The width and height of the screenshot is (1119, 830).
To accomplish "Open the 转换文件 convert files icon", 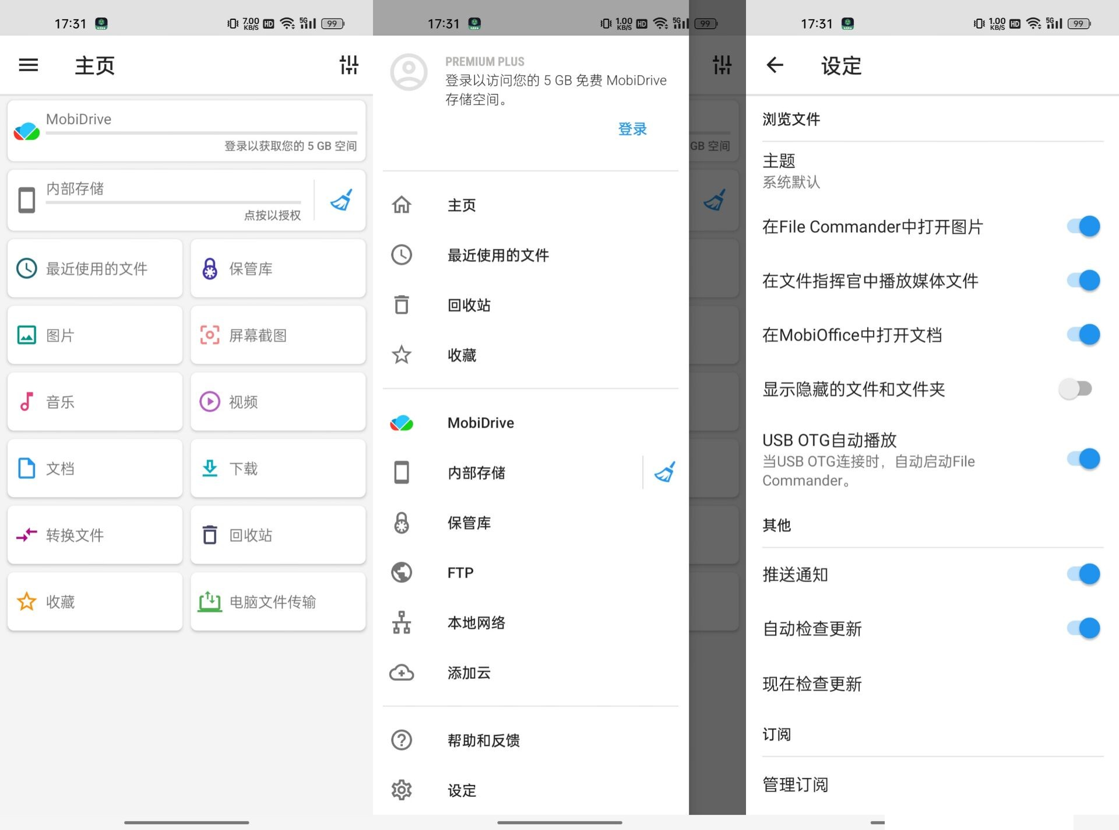I will click(x=26, y=535).
